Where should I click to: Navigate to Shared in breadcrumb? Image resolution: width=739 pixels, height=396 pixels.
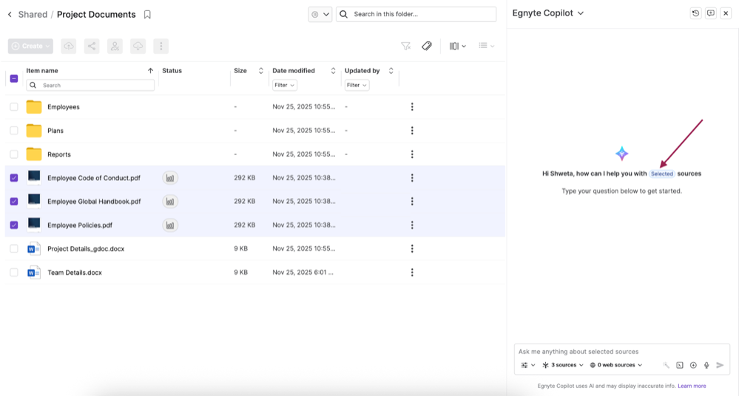click(33, 15)
